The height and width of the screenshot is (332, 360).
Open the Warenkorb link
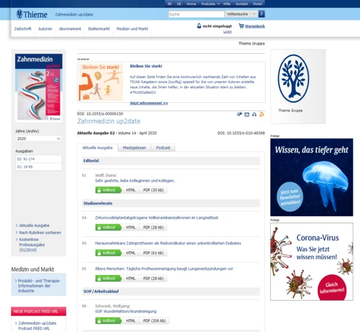point(255,26)
